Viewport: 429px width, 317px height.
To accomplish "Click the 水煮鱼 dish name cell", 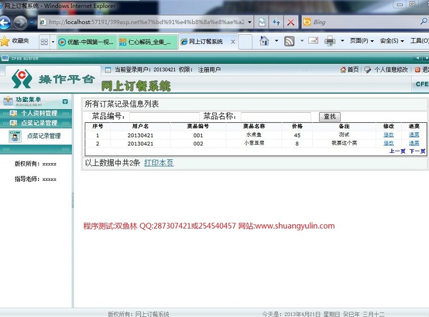I will click(x=254, y=135).
